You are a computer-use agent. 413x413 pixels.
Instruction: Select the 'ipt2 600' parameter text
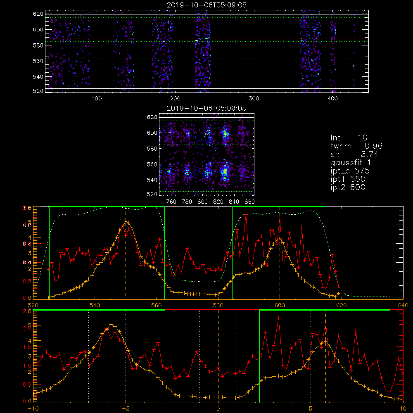(x=348, y=187)
